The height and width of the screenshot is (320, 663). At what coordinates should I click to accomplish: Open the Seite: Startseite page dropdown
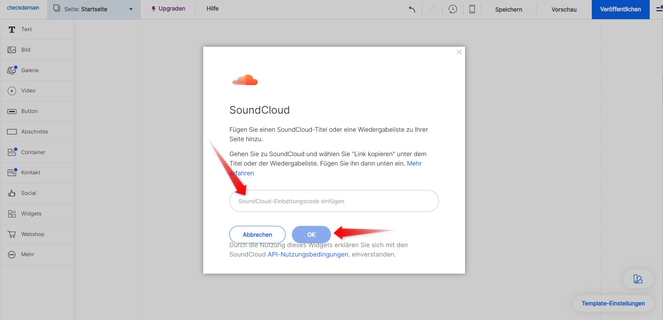point(93,9)
